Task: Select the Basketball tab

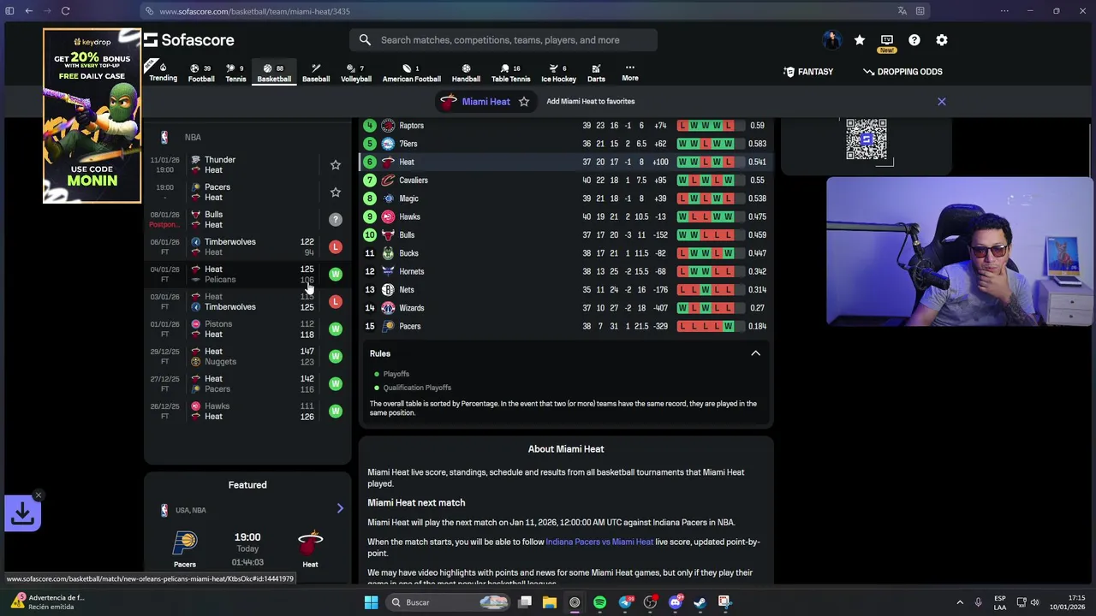Action: 274,73
